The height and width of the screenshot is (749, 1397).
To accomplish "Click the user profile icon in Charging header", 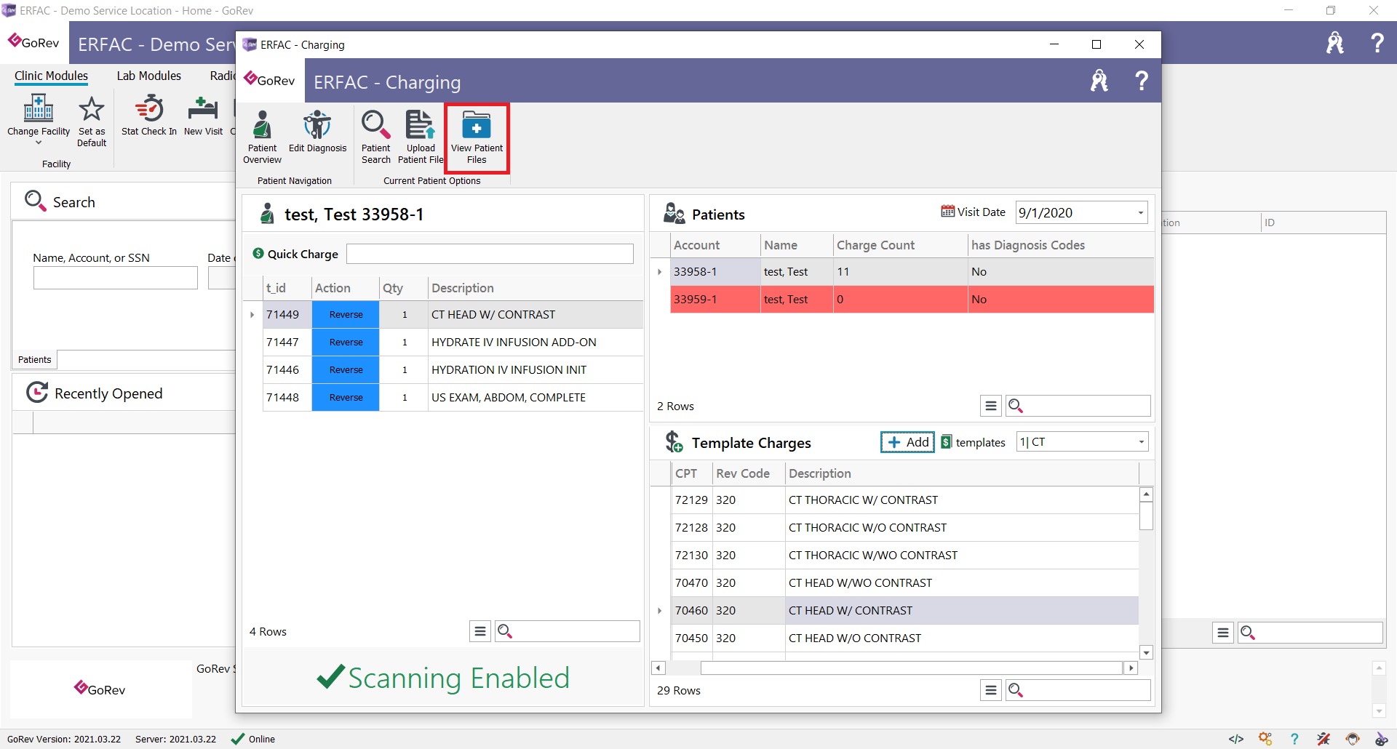I will tap(1099, 81).
